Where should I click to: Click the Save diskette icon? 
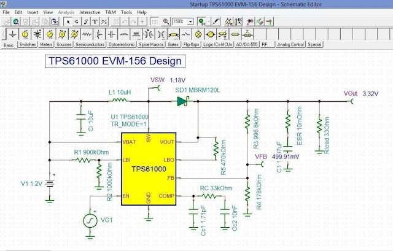coord(25,22)
